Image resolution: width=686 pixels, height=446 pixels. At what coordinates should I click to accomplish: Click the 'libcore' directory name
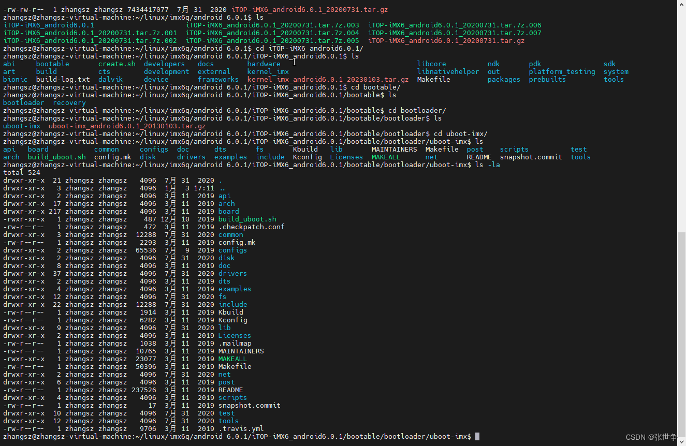[x=432, y=64]
